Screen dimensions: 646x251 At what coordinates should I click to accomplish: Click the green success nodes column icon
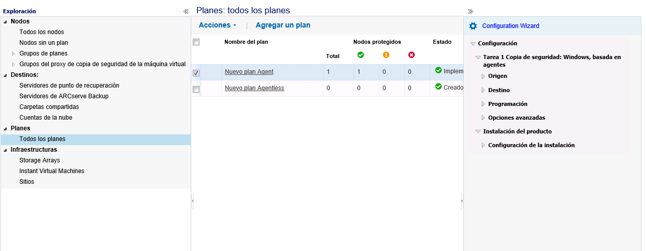(x=361, y=55)
